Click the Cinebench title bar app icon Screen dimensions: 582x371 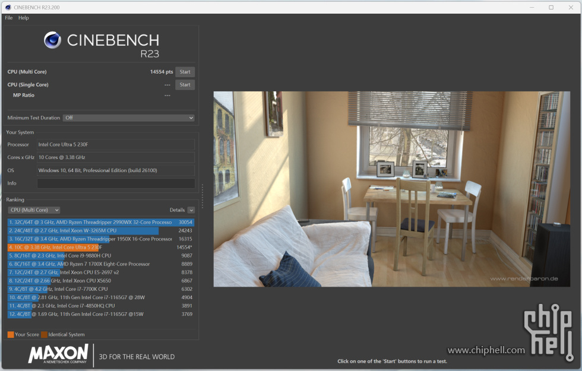click(8, 7)
